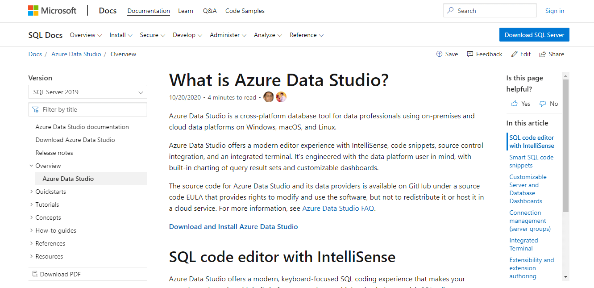
Task: Click the thumbs-down No icon
Action: (x=543, y=104)
